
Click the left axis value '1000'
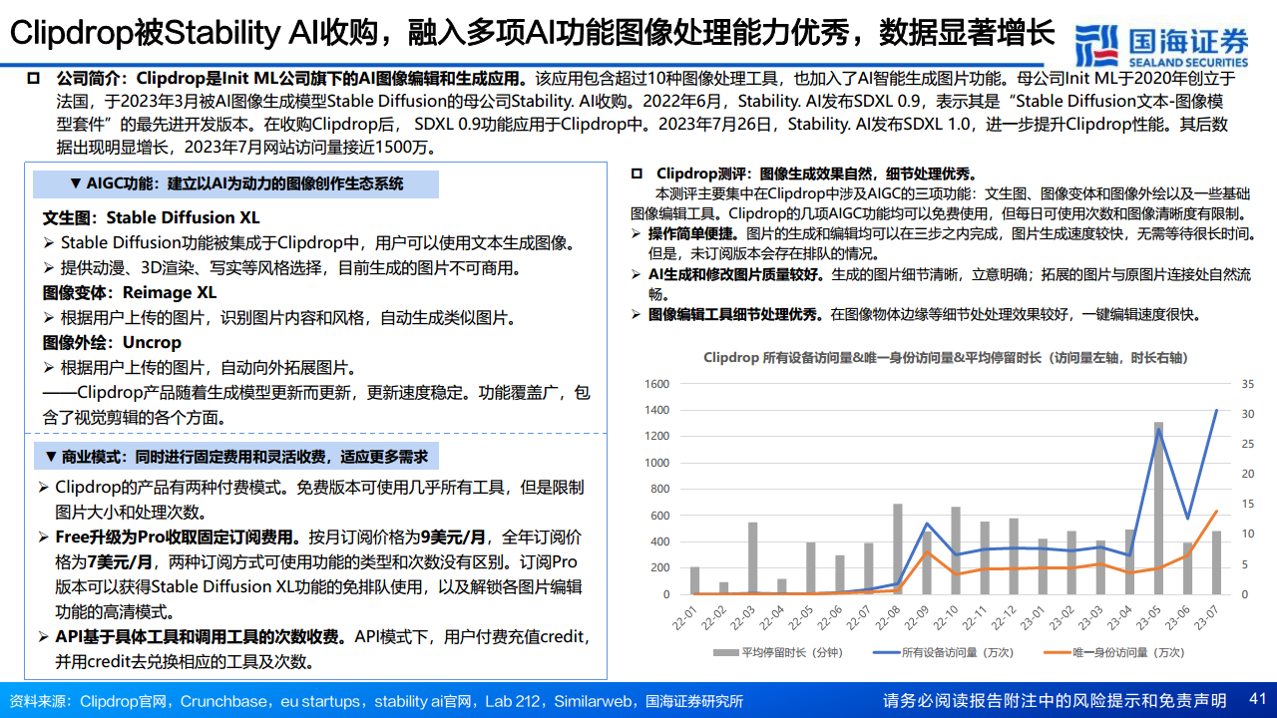click(656, 463)
